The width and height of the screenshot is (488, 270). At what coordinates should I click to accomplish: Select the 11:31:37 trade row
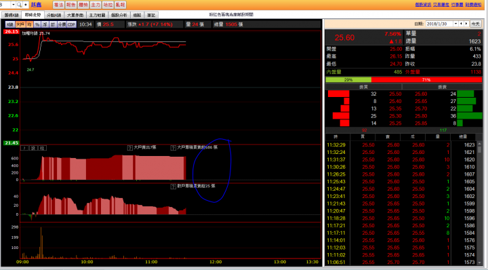[401, 159]
